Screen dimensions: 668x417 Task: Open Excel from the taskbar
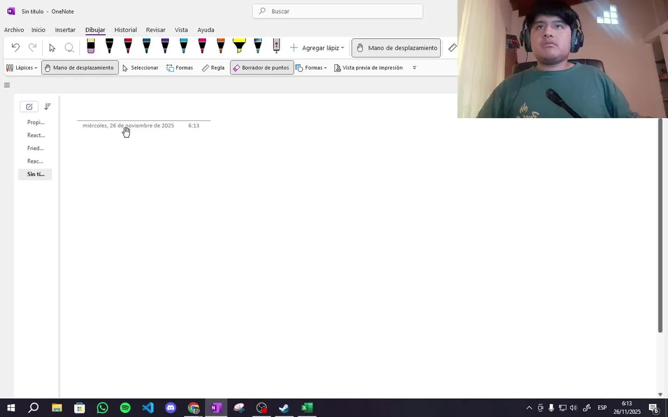(x=307, y=408)
